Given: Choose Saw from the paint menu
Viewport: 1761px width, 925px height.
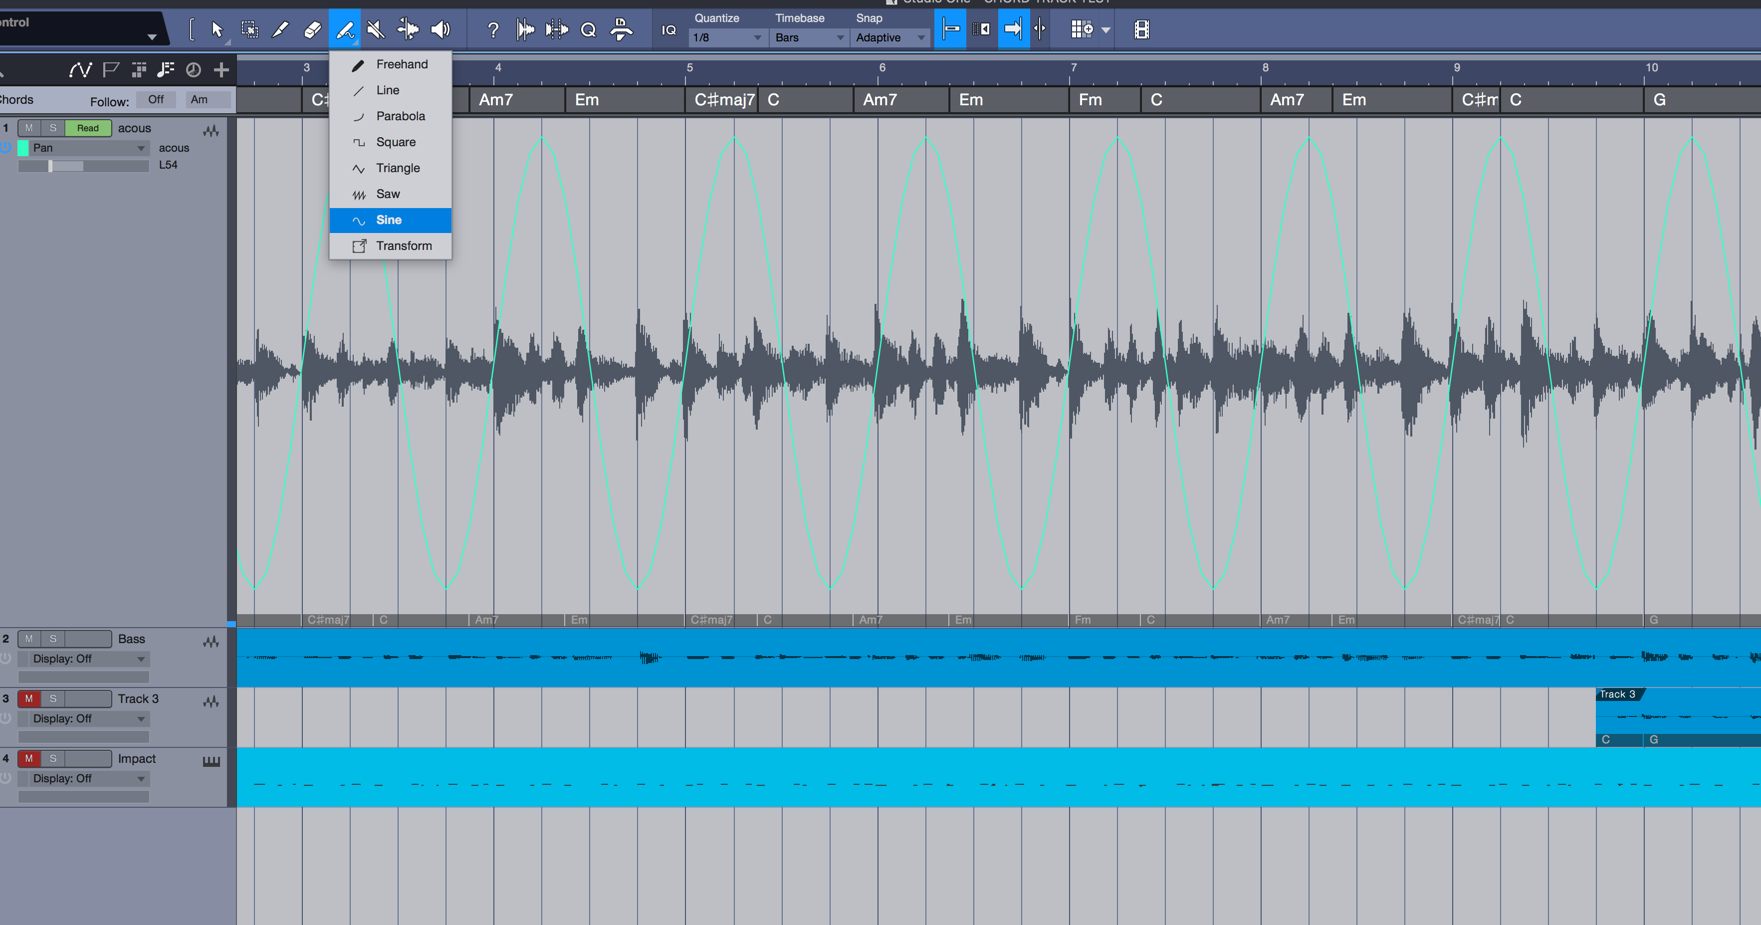Looking at the screenshot, I should point(390,194).
